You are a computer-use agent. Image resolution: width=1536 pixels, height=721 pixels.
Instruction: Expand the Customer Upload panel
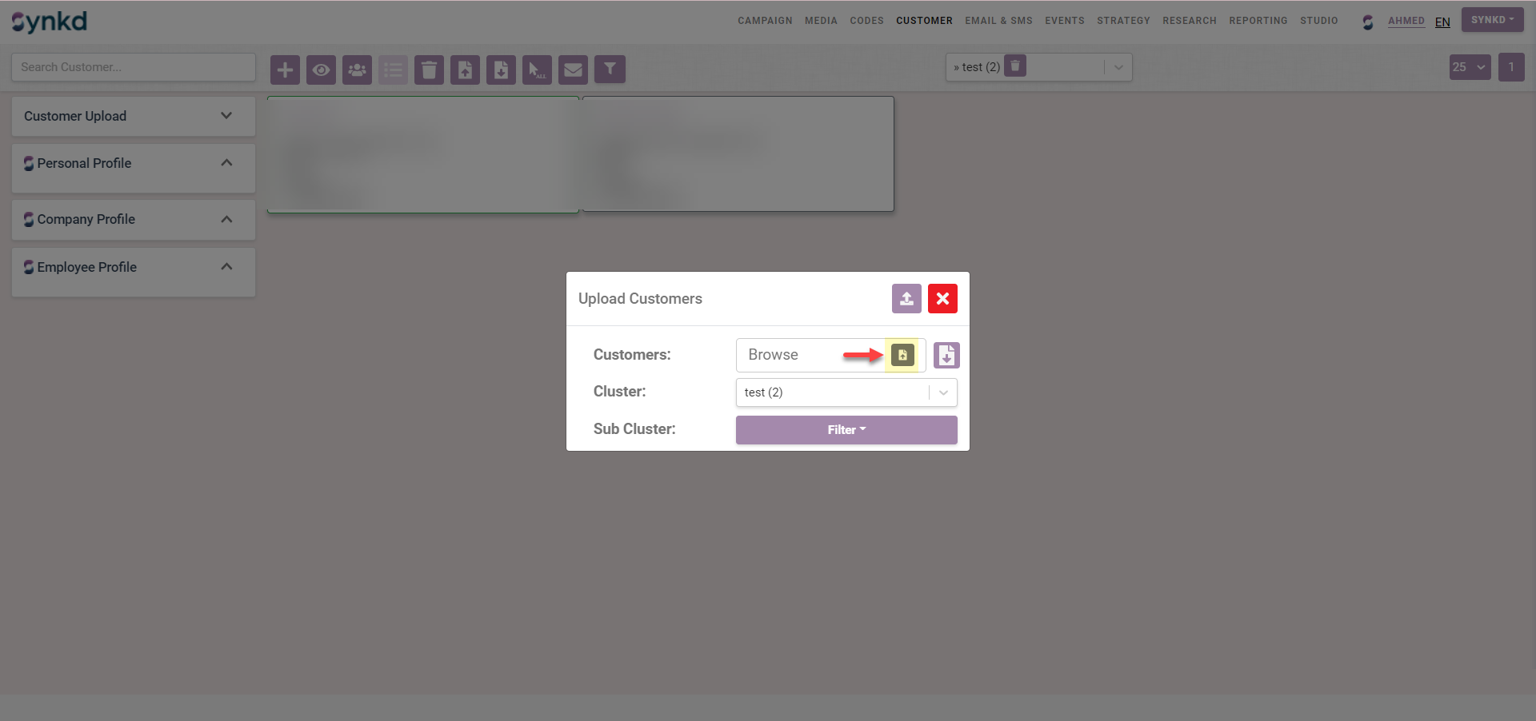[x=226, y=116]
